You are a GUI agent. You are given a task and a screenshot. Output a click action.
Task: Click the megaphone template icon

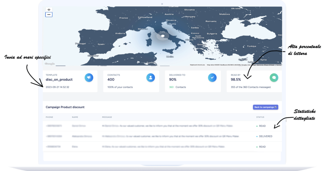(x=89, y=78)
